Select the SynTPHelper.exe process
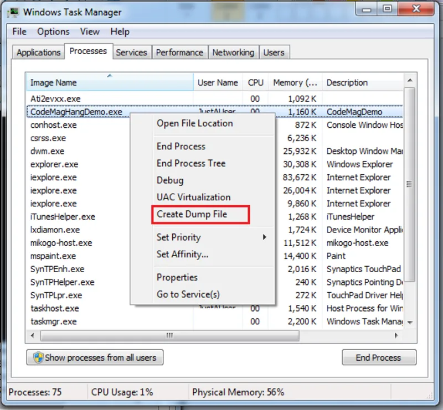 pyautogui.click(x=63, y=282)
